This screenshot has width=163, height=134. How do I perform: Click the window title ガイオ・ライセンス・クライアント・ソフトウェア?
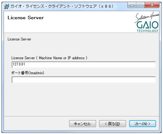[62, 6]
